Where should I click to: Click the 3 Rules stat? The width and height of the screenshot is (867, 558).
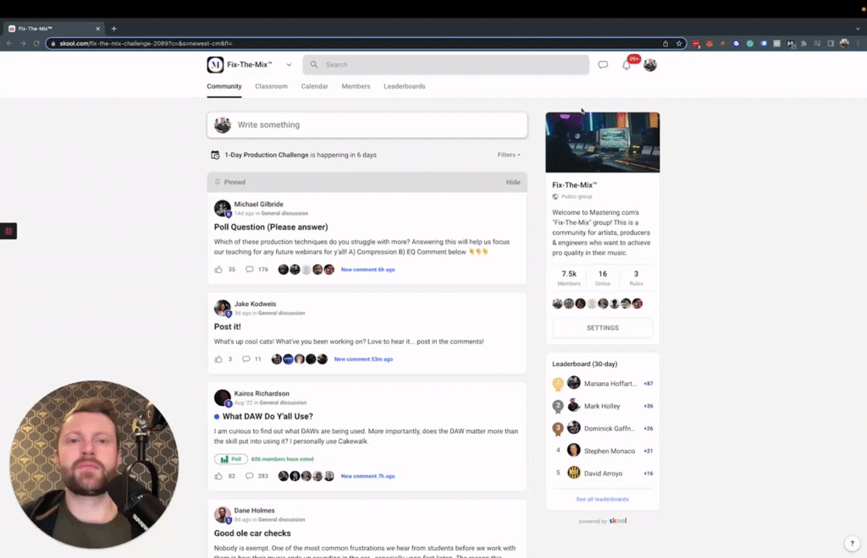coord(636,277)
